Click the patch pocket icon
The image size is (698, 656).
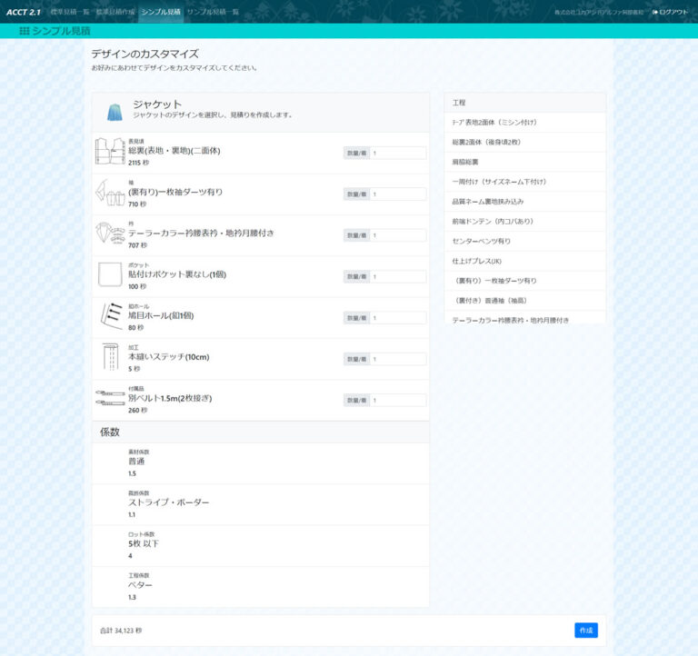[x=110, y=274]
